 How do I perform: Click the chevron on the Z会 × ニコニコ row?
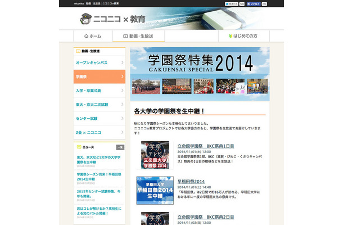pos(122,132)
